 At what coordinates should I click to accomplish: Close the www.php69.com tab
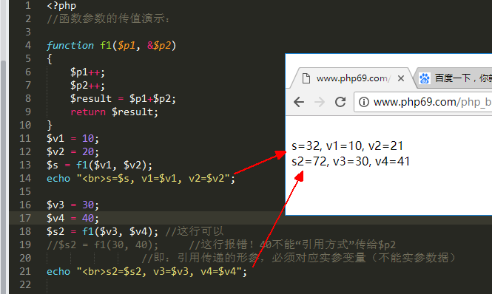coord(401,78)
